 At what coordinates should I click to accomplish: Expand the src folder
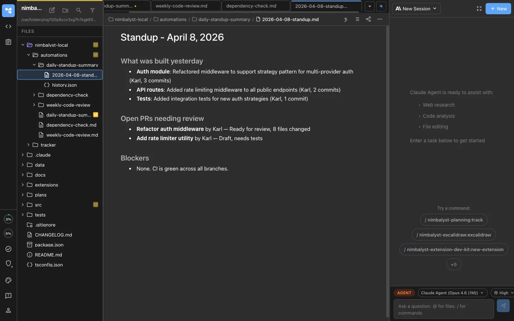tap(23, 205)
